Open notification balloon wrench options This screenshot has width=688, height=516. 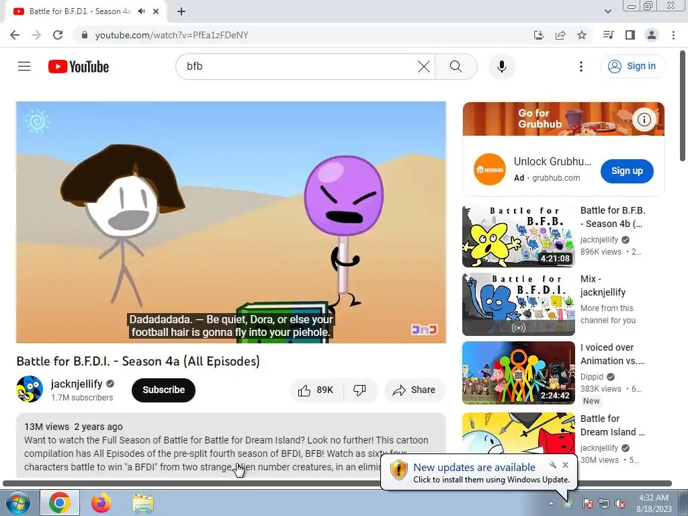coord(553,465)
